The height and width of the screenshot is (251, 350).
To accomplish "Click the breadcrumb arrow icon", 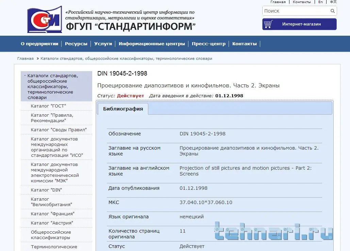I will pos(37,58).
